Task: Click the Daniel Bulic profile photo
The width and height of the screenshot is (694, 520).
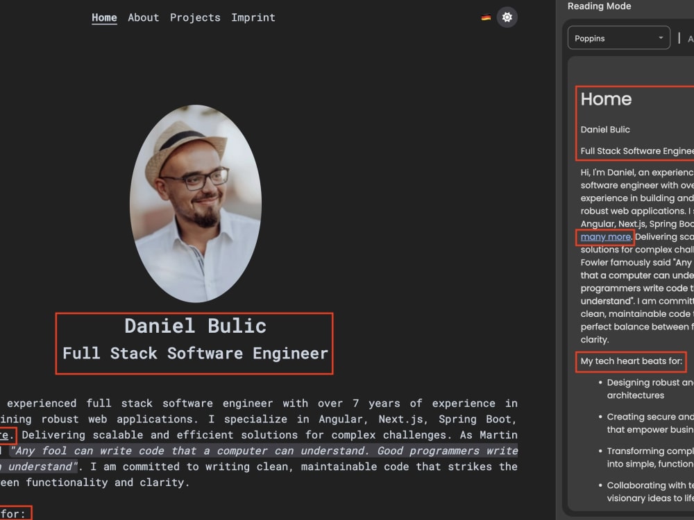Action: coord(196,204)
